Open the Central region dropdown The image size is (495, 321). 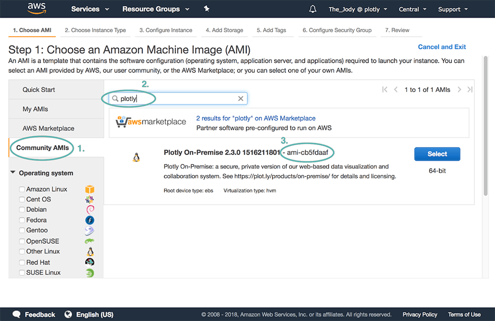412,9
